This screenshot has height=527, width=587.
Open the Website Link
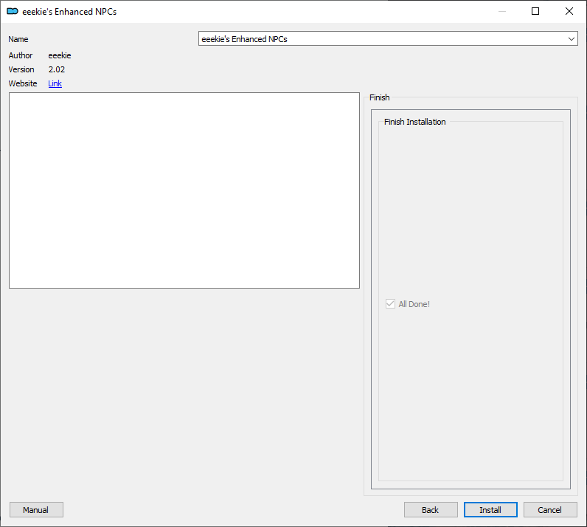55,83
